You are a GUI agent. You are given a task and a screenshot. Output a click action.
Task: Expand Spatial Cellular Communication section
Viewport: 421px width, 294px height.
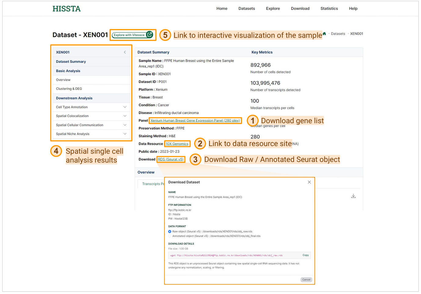(x=125, y=125)
